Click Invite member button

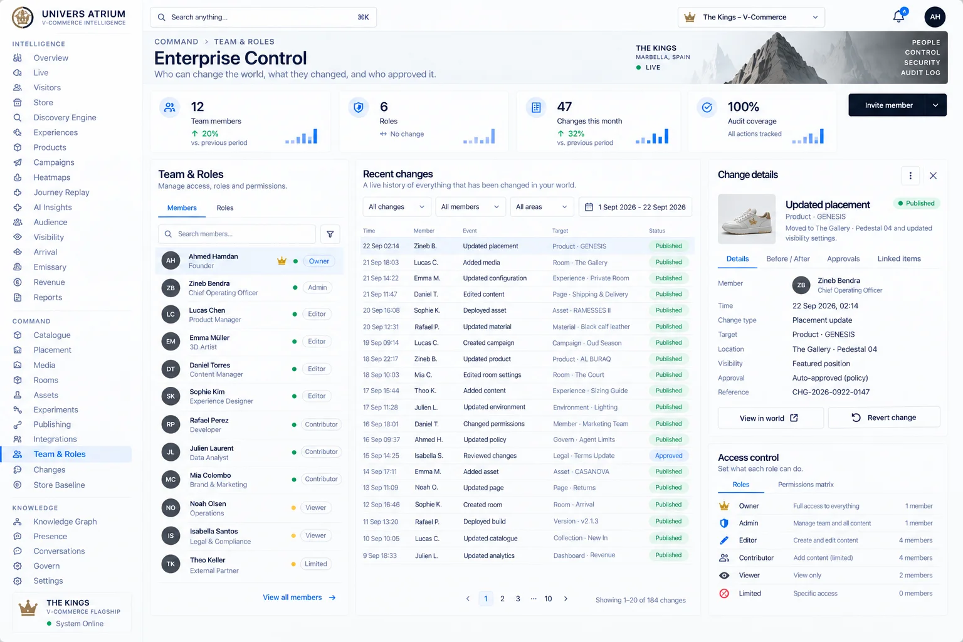pos(888,105)
